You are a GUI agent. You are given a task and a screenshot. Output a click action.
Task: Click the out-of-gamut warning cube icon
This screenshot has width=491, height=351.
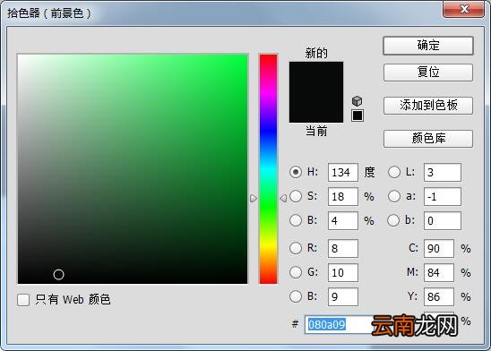point(357,101)
